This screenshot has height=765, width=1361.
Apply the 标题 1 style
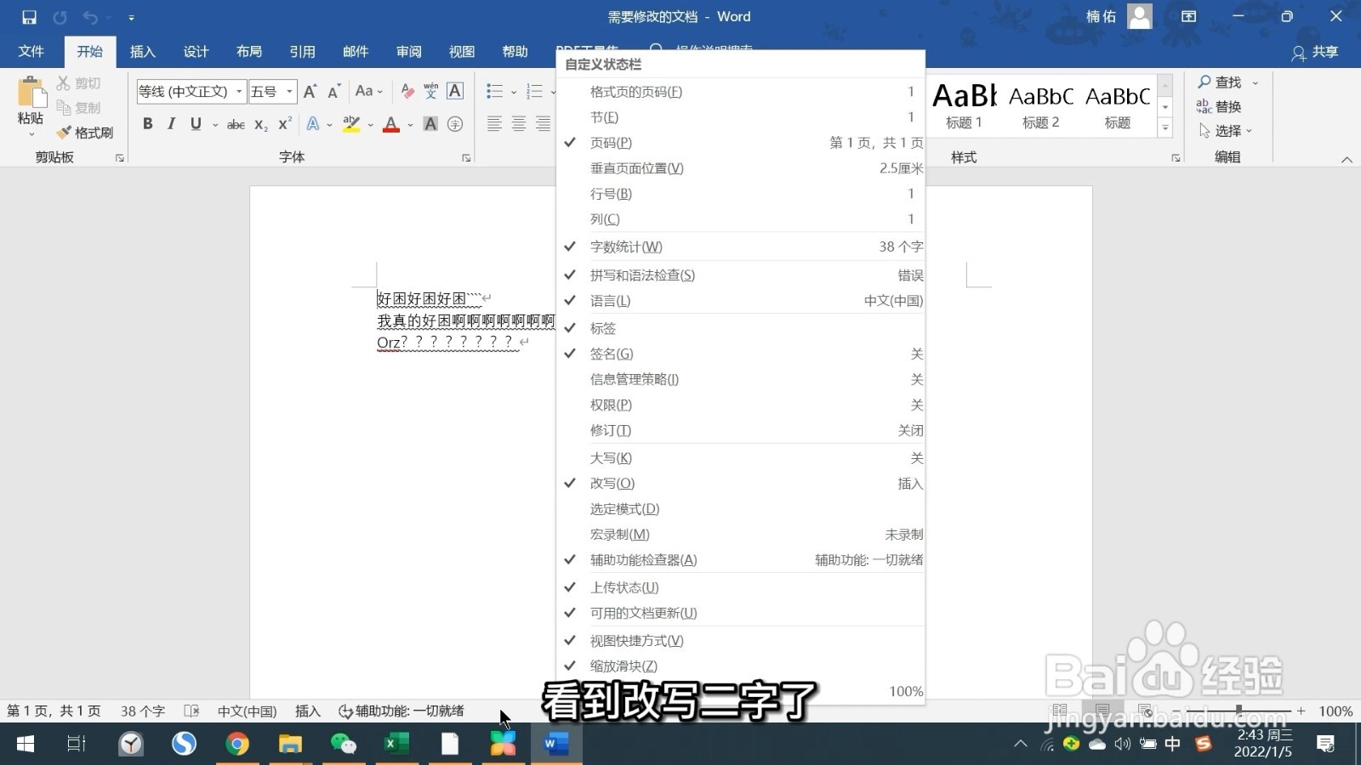pos(964,105)
